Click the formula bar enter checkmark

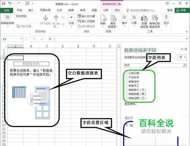click(42, 39)
